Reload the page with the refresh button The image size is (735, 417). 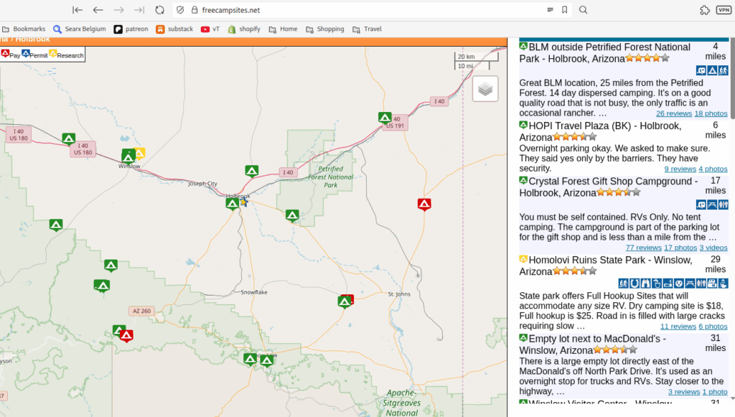tap(160, 10)
